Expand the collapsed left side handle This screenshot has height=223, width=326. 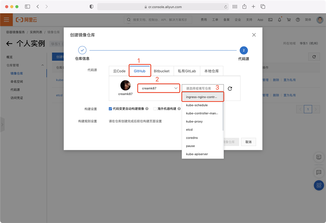(x=2, y=125)
